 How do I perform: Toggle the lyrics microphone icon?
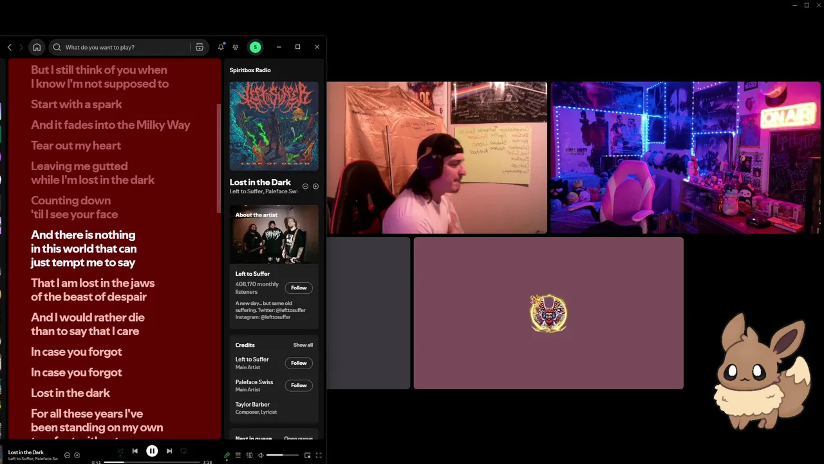tap(227, 456)
